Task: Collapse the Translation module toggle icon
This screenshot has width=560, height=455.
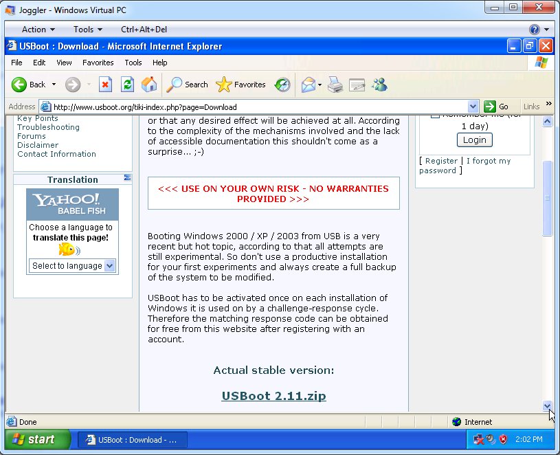Action: (x=127, y=177)
